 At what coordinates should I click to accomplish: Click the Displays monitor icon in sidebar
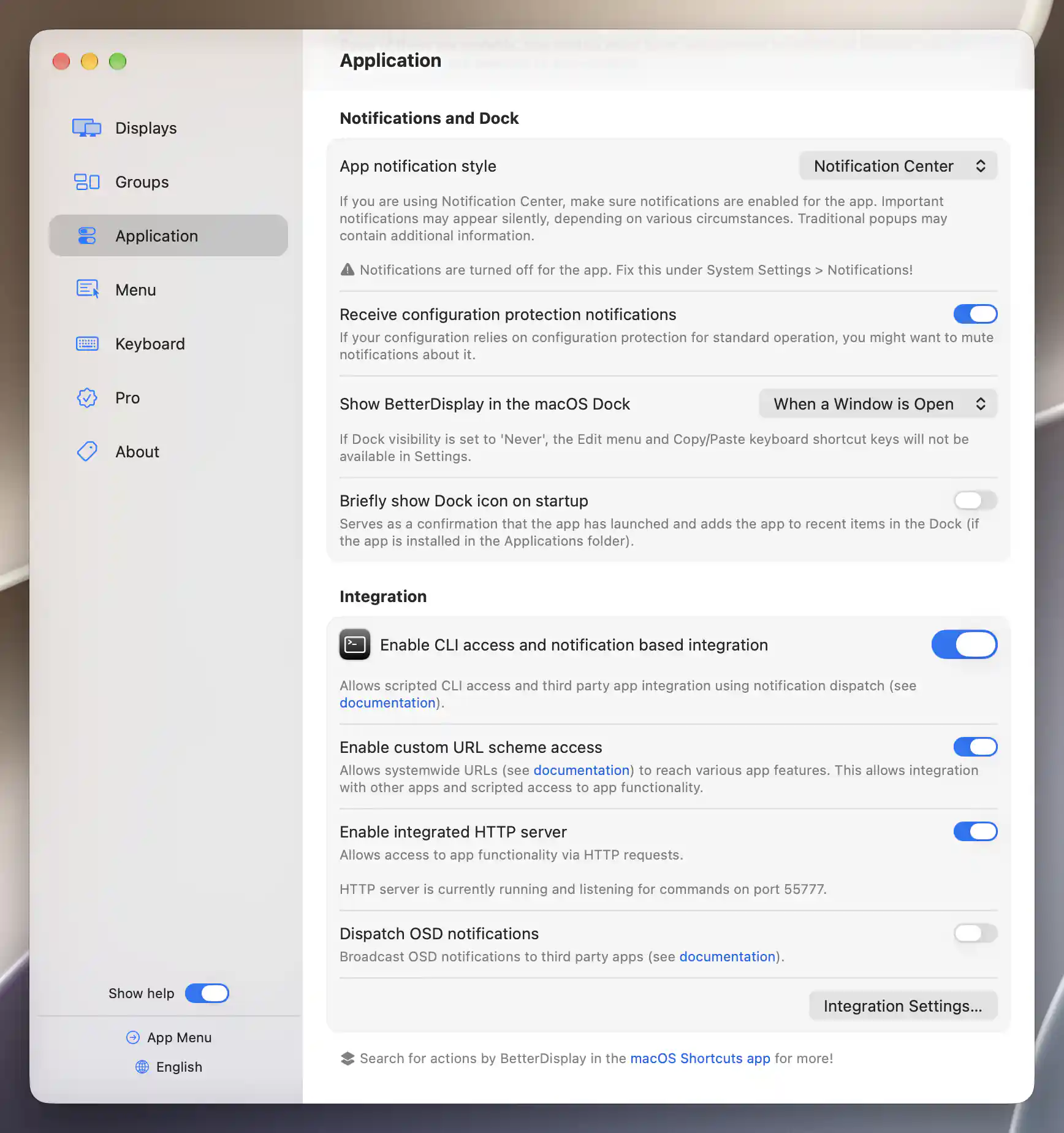tap(86, 128)
